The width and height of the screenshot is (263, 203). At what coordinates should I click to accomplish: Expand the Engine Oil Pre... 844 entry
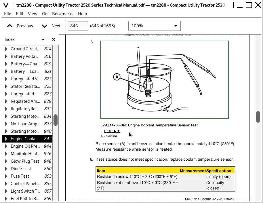click(6, 146)
